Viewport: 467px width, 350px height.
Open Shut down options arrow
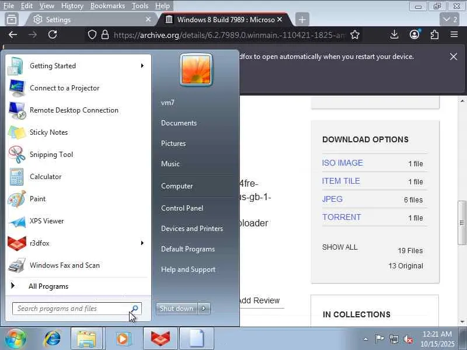204,309
